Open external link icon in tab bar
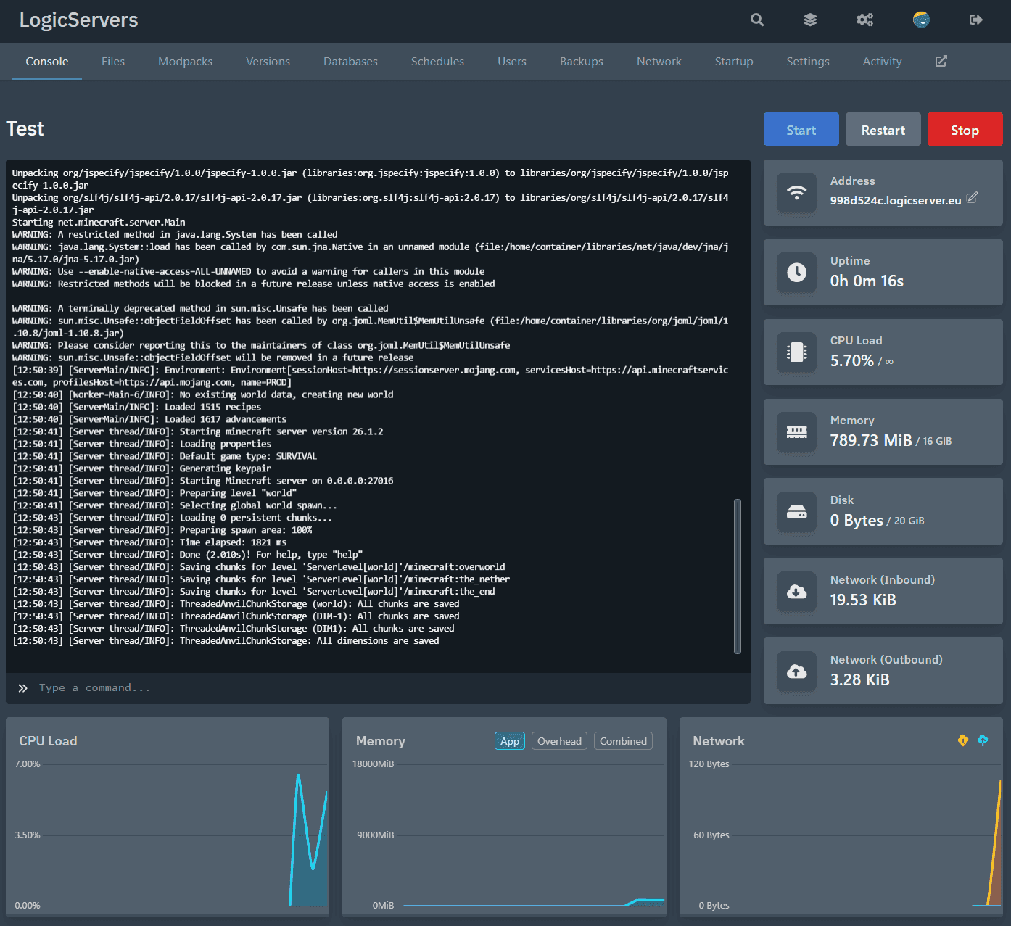 tap(941, 61)
